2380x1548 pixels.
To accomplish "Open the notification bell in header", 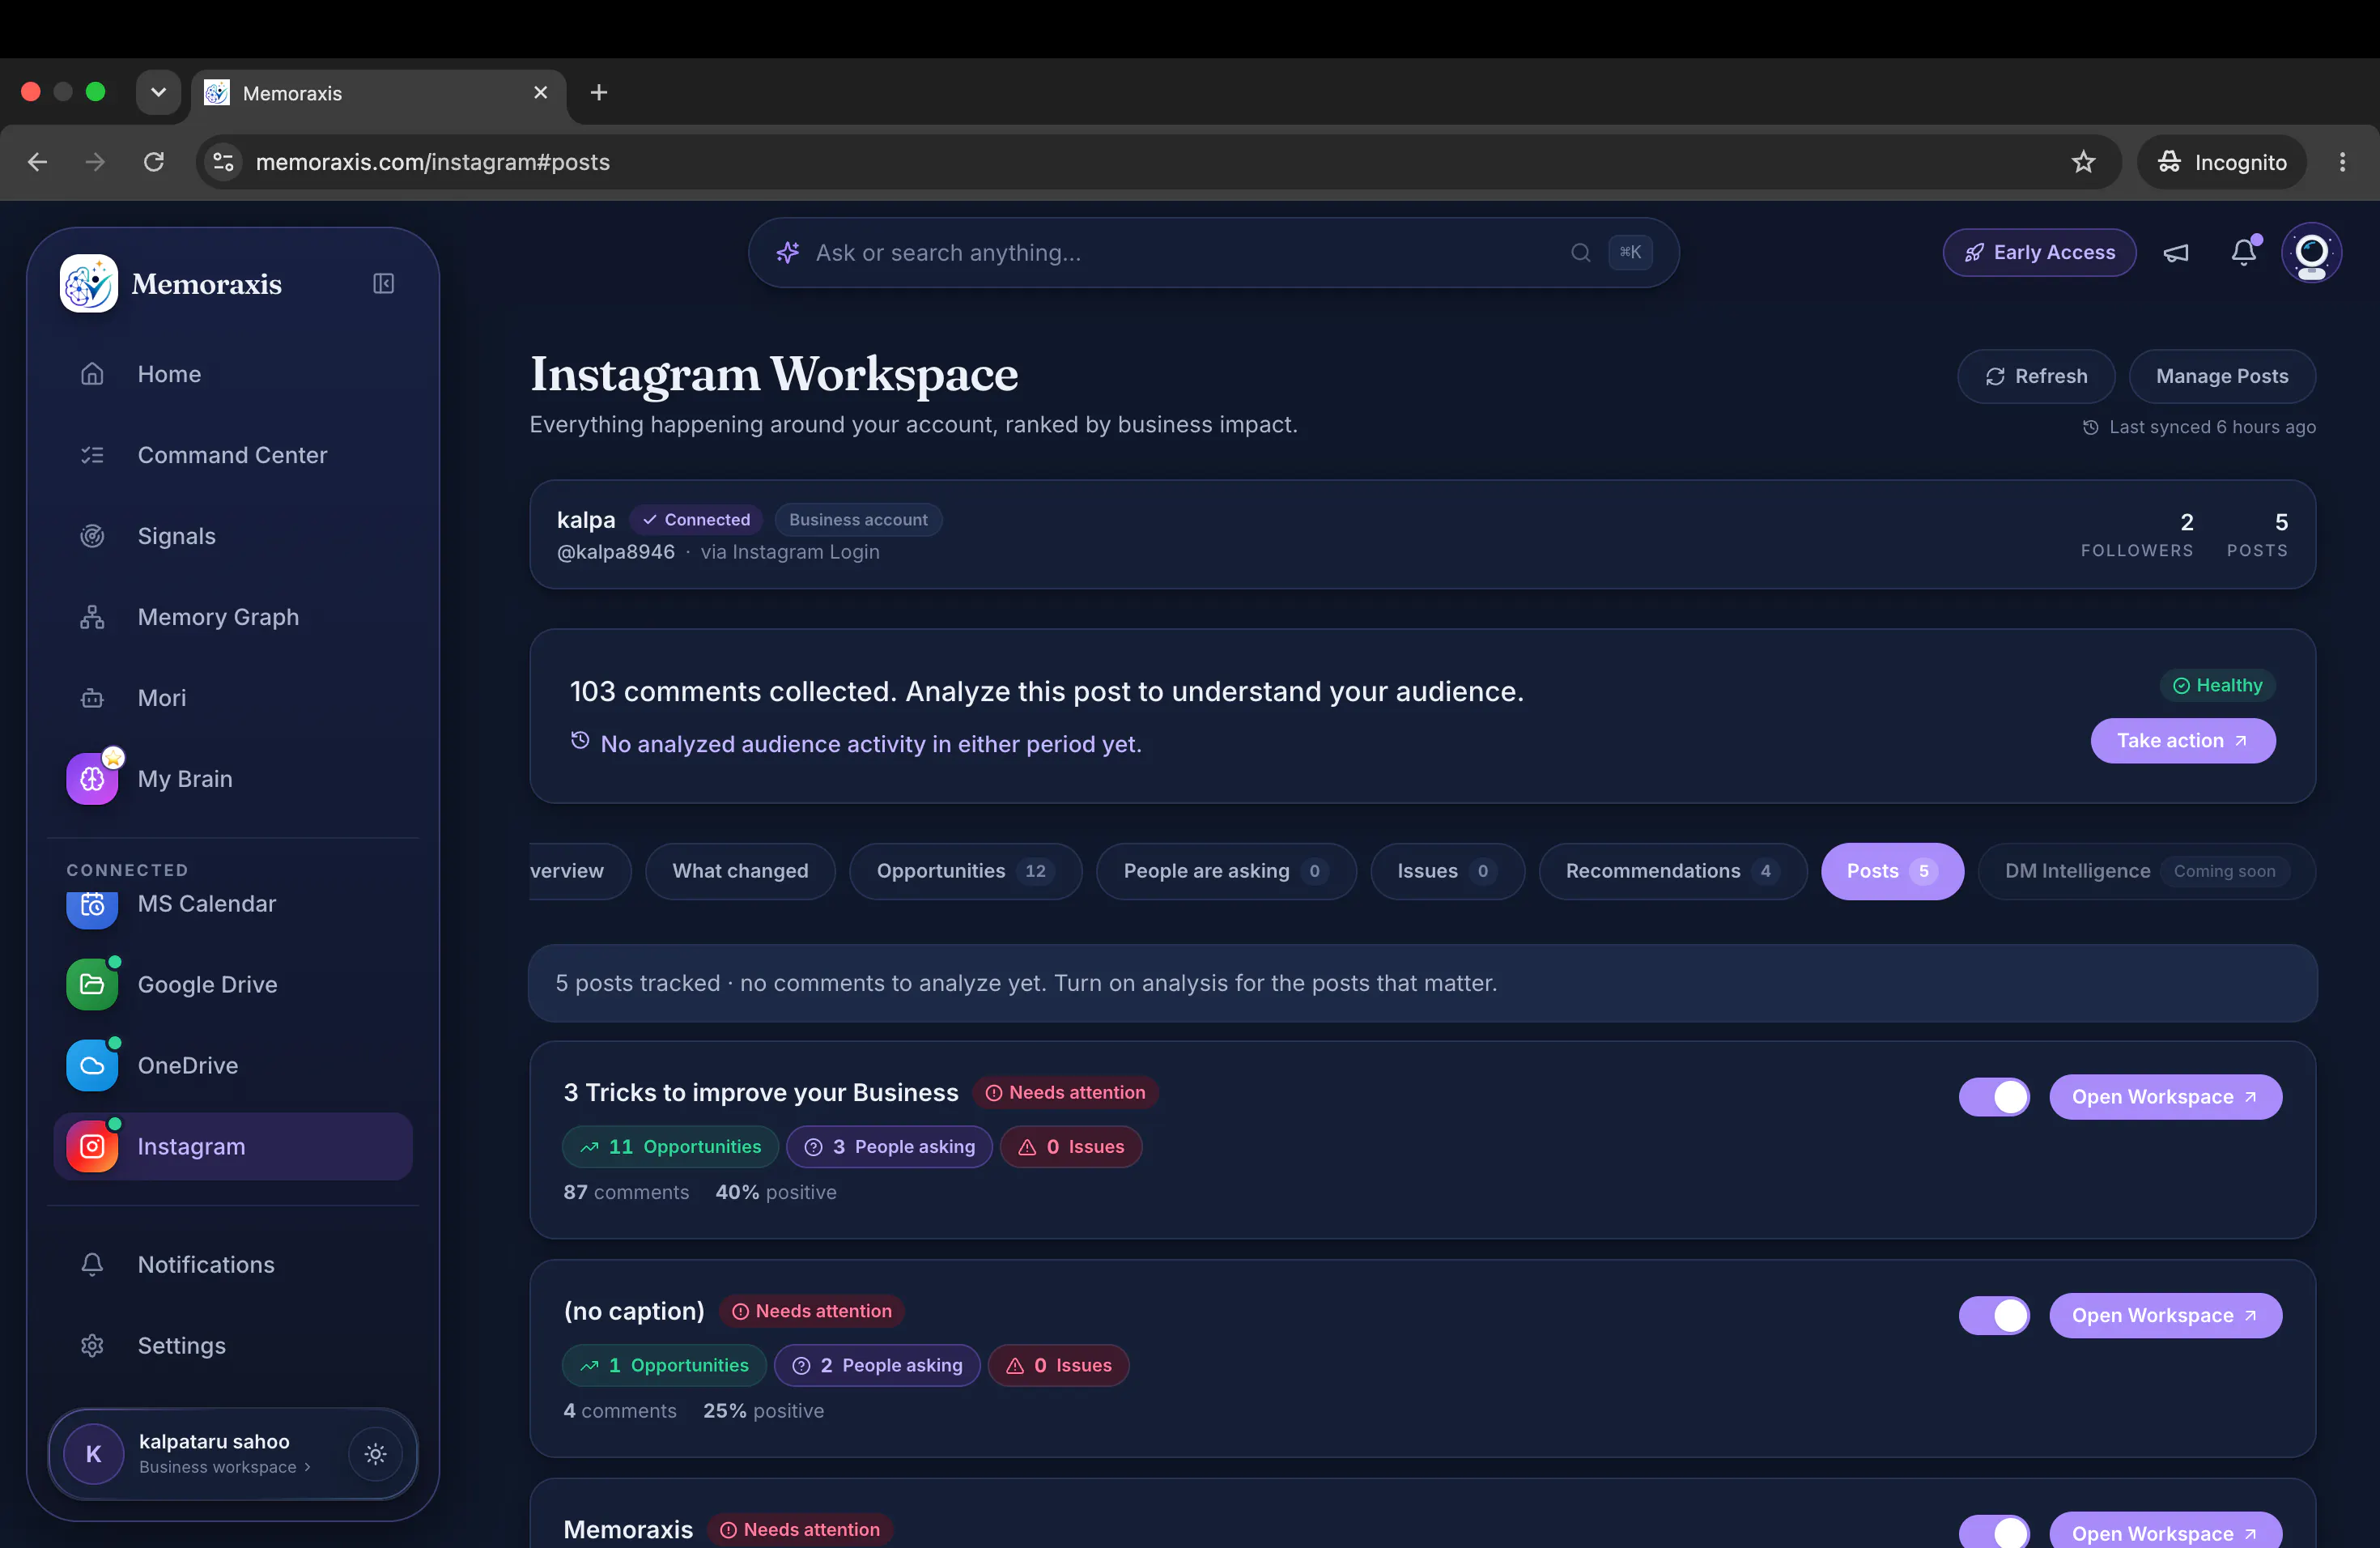I will tap(2244, 253).
